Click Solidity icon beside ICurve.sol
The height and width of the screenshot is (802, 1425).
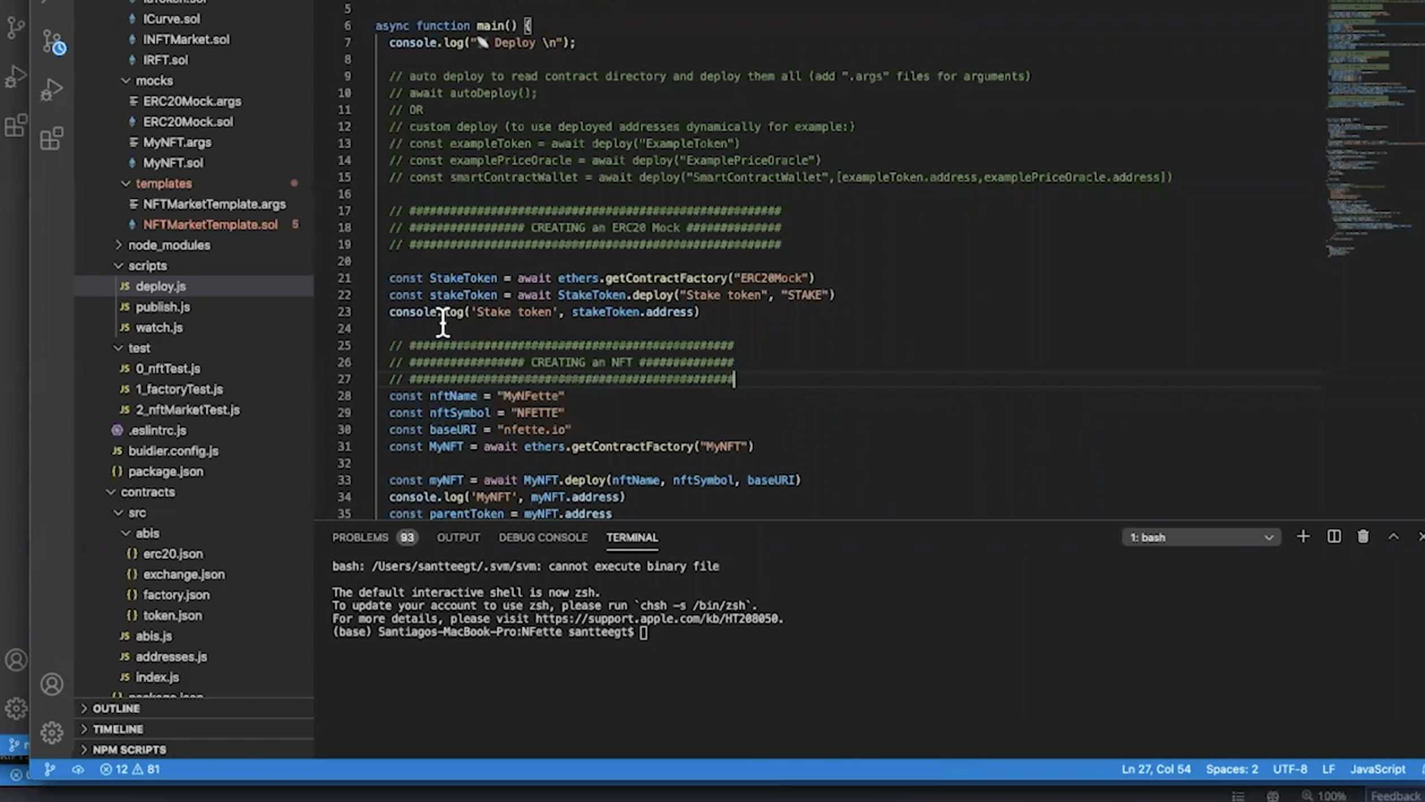pos(132,19)
